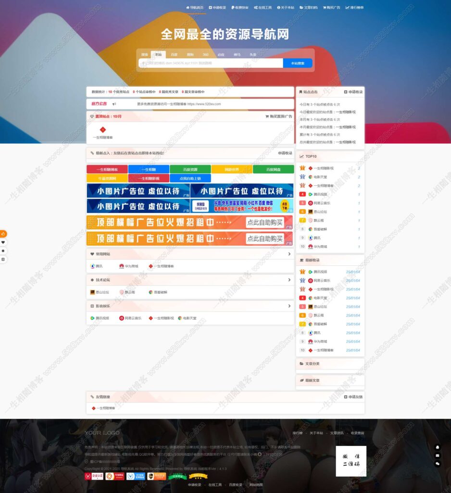Click the topmost orange floating sidebar icon
451x493 pixels.
4,234
